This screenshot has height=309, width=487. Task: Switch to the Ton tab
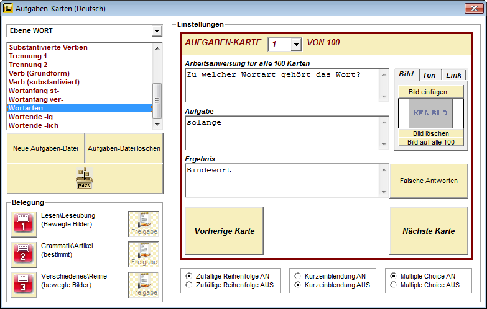point(429,75)
